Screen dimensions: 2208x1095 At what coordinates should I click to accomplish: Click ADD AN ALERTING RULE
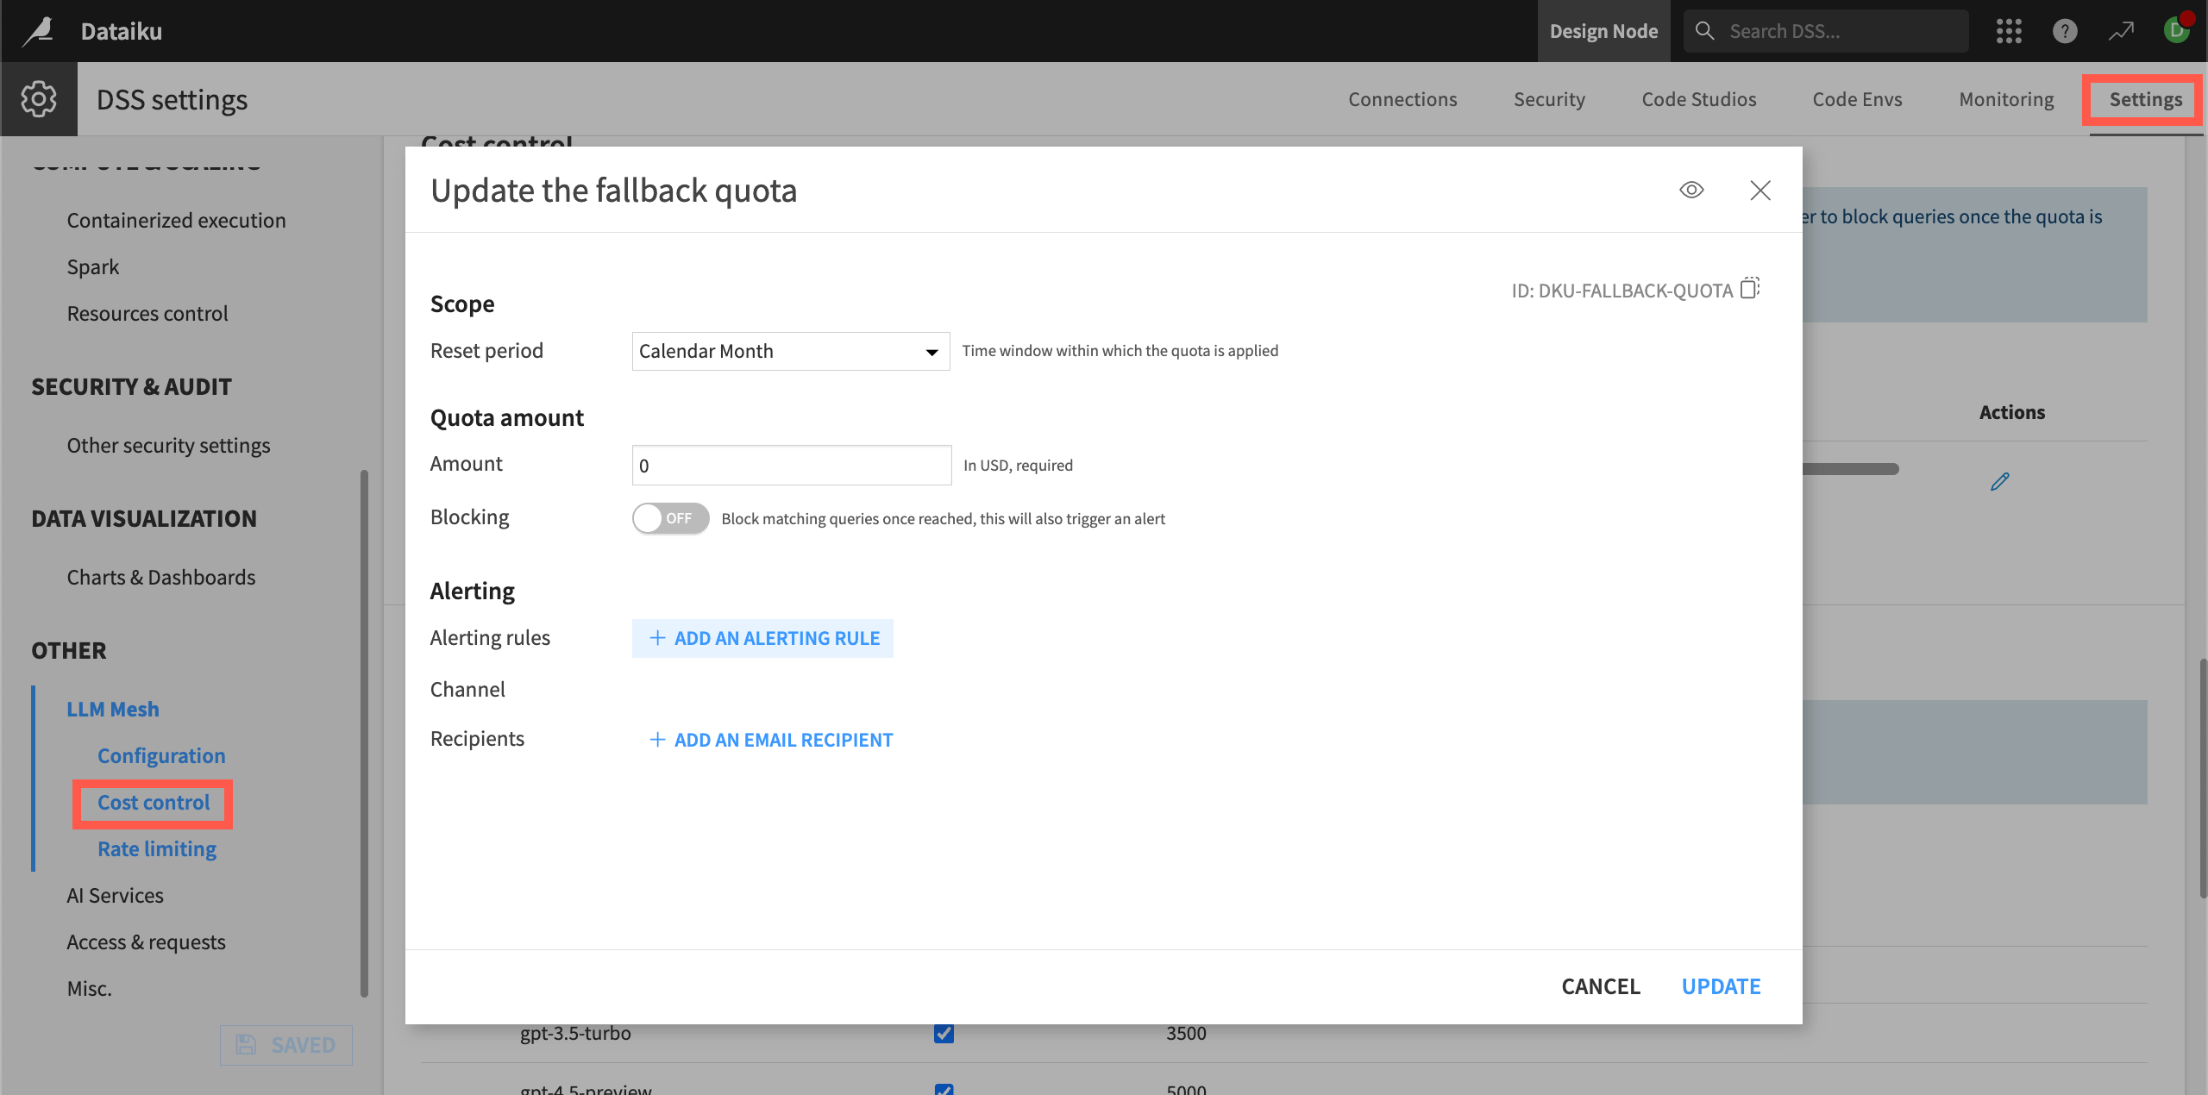(x=762, y=638)
